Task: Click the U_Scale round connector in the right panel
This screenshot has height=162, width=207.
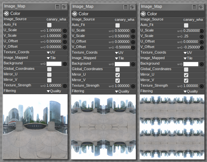Action: tap(202, 31)
